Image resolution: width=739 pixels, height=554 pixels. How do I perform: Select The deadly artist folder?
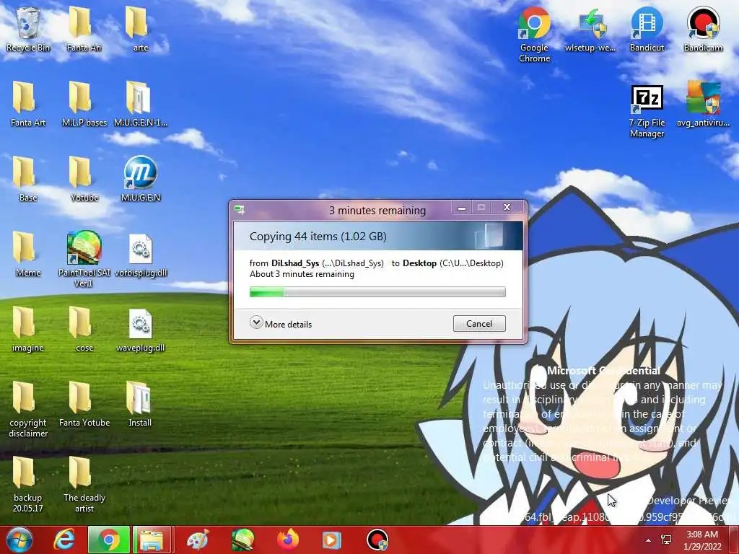84,485
